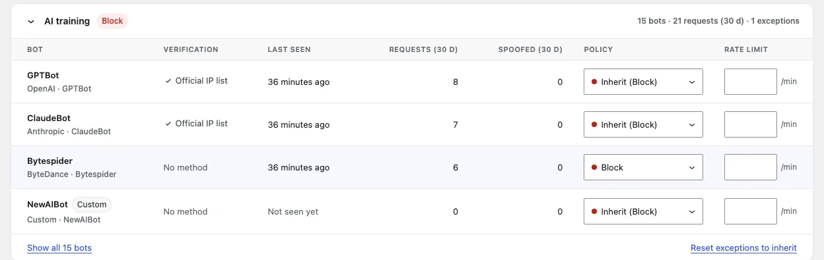Open Bytespider policy dropdown
This screenshot has width=824, height=260.
click(643, 167)
